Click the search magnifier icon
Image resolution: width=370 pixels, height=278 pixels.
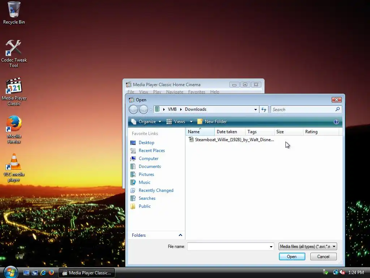tap(337, 109)
